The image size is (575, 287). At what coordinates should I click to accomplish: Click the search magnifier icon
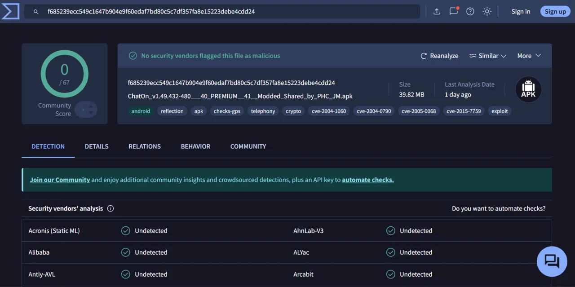click(36, 12)
